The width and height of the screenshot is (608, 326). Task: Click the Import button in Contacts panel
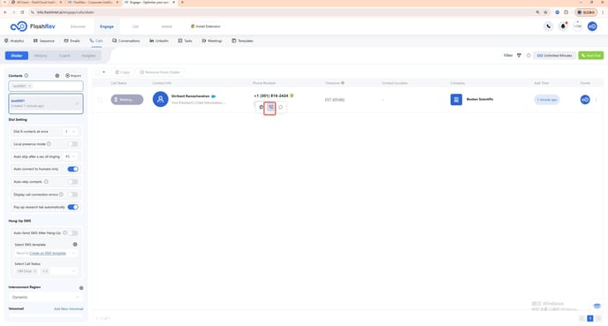tap(73, 76)
